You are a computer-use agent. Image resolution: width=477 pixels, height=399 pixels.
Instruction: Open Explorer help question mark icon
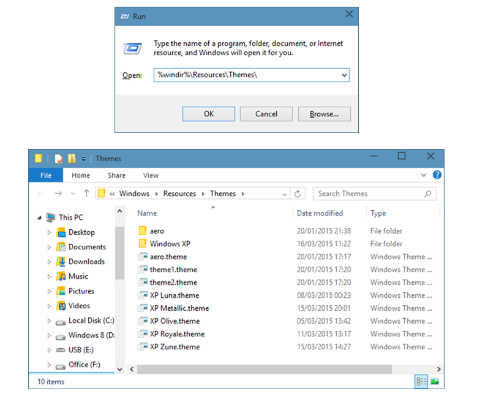pyautogui.click(x=437, y=175)
